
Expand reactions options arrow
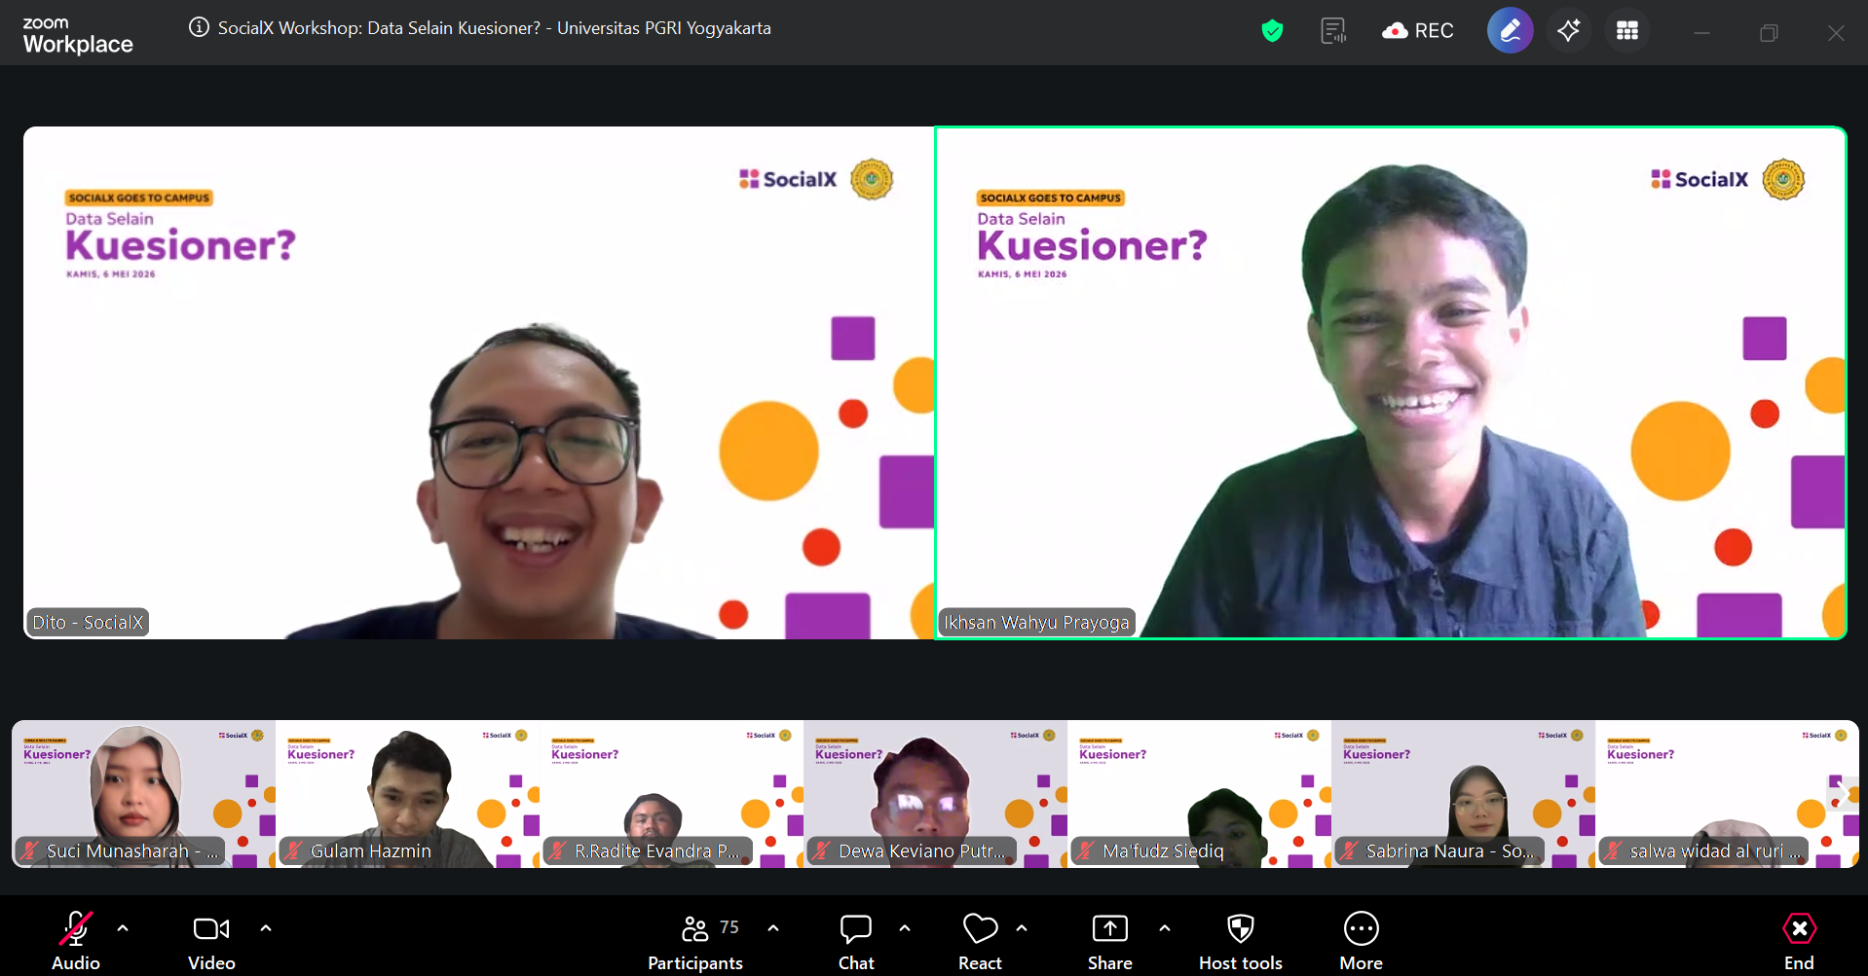click(1022, 928)
